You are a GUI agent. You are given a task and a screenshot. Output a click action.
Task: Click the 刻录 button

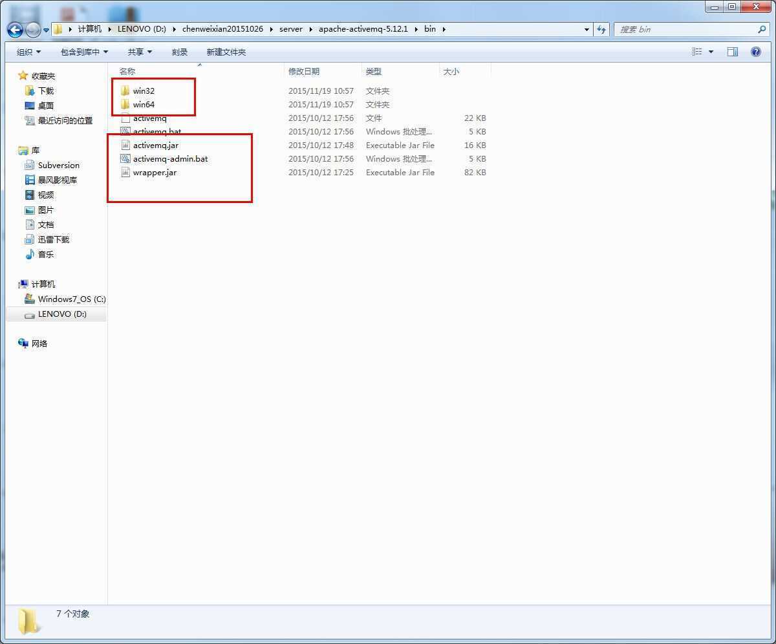coord(180,52)
